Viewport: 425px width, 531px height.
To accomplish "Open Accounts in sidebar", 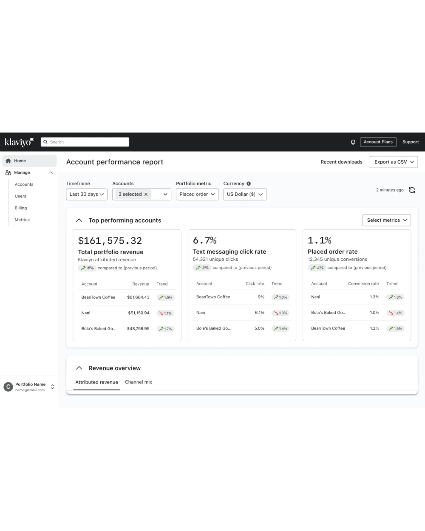I will [24, 184].
